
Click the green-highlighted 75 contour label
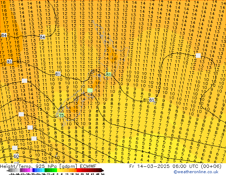pos(61,115)
